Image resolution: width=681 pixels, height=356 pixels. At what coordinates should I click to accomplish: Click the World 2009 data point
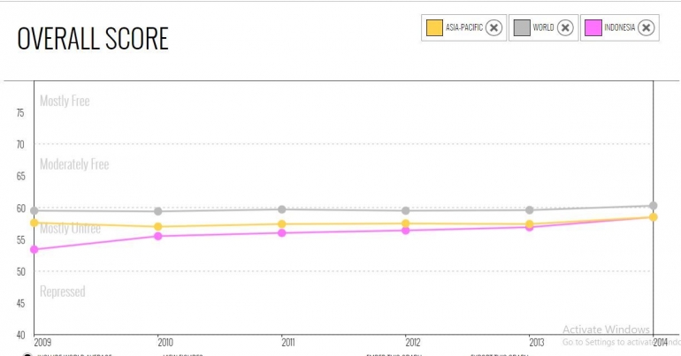(34, 211)
